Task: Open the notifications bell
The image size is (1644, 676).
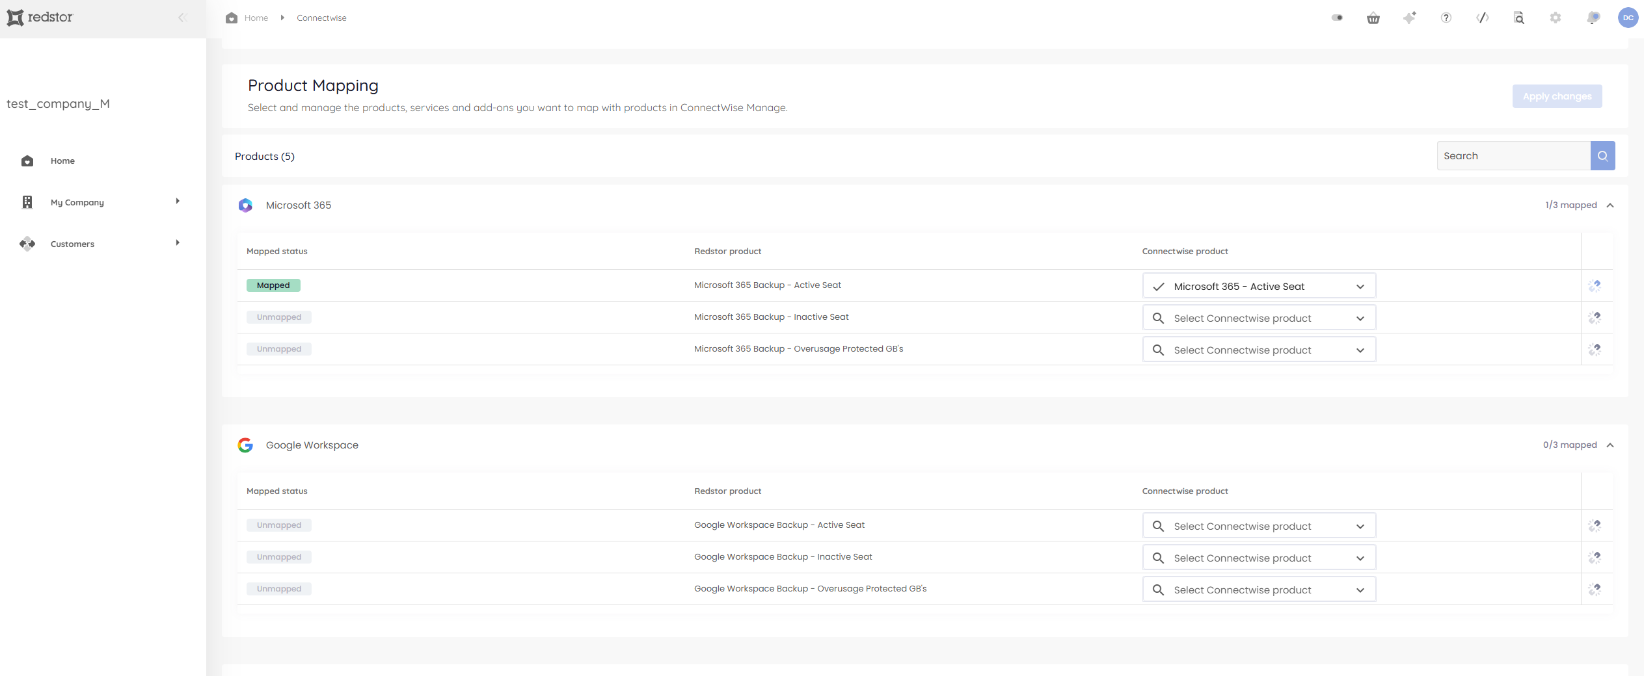Action: pyautogui.click(x=1593, y=18)
